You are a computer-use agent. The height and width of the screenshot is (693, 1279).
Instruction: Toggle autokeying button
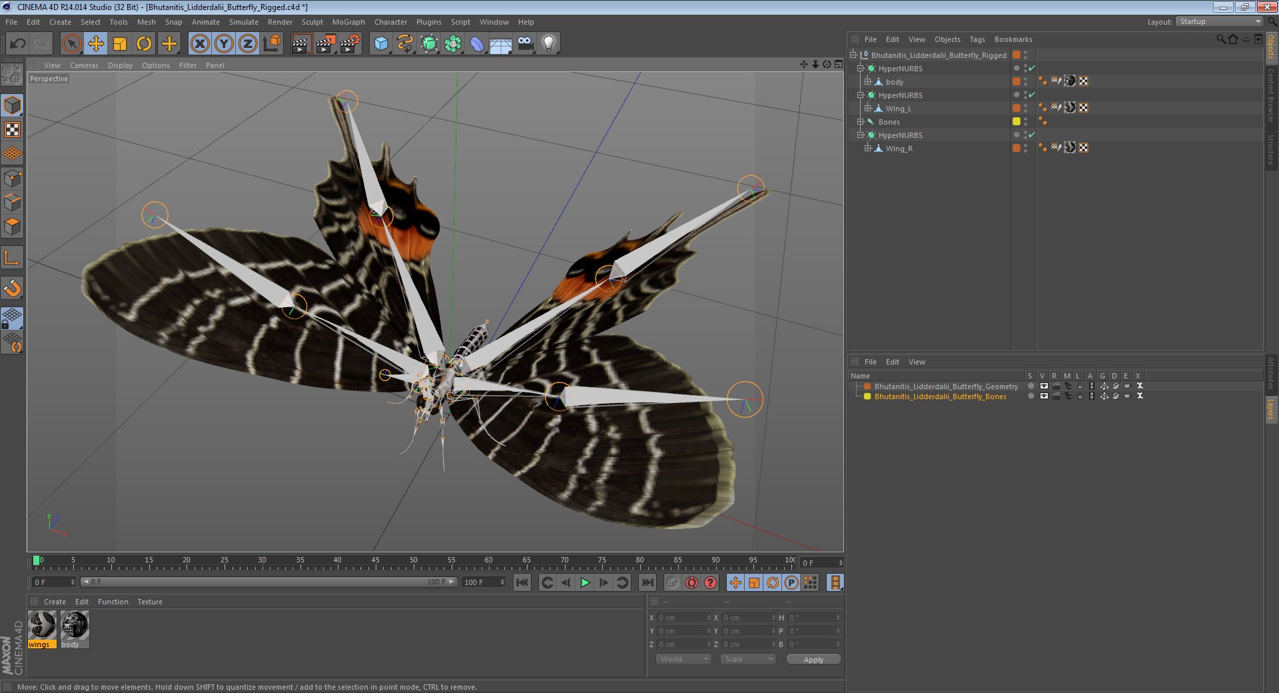691,583
